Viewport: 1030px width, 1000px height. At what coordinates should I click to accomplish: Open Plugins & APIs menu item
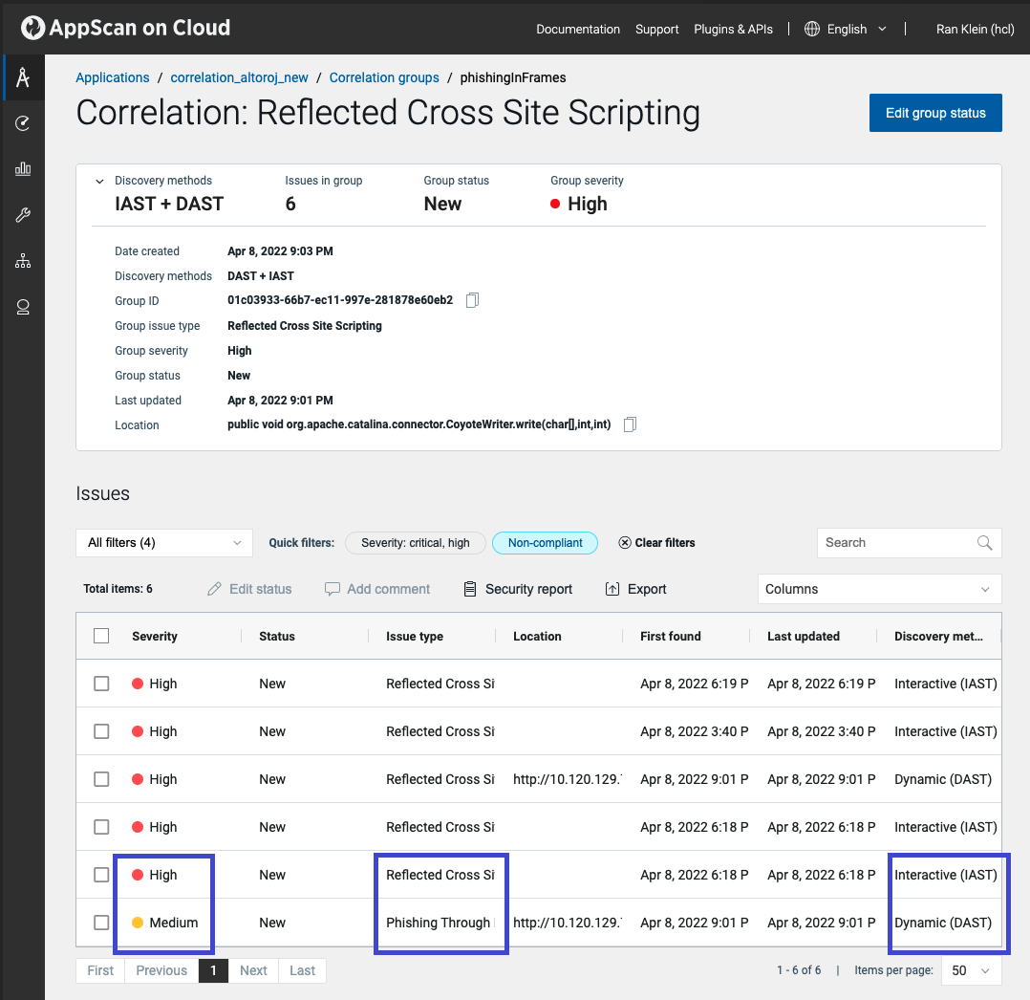point(733,29)
